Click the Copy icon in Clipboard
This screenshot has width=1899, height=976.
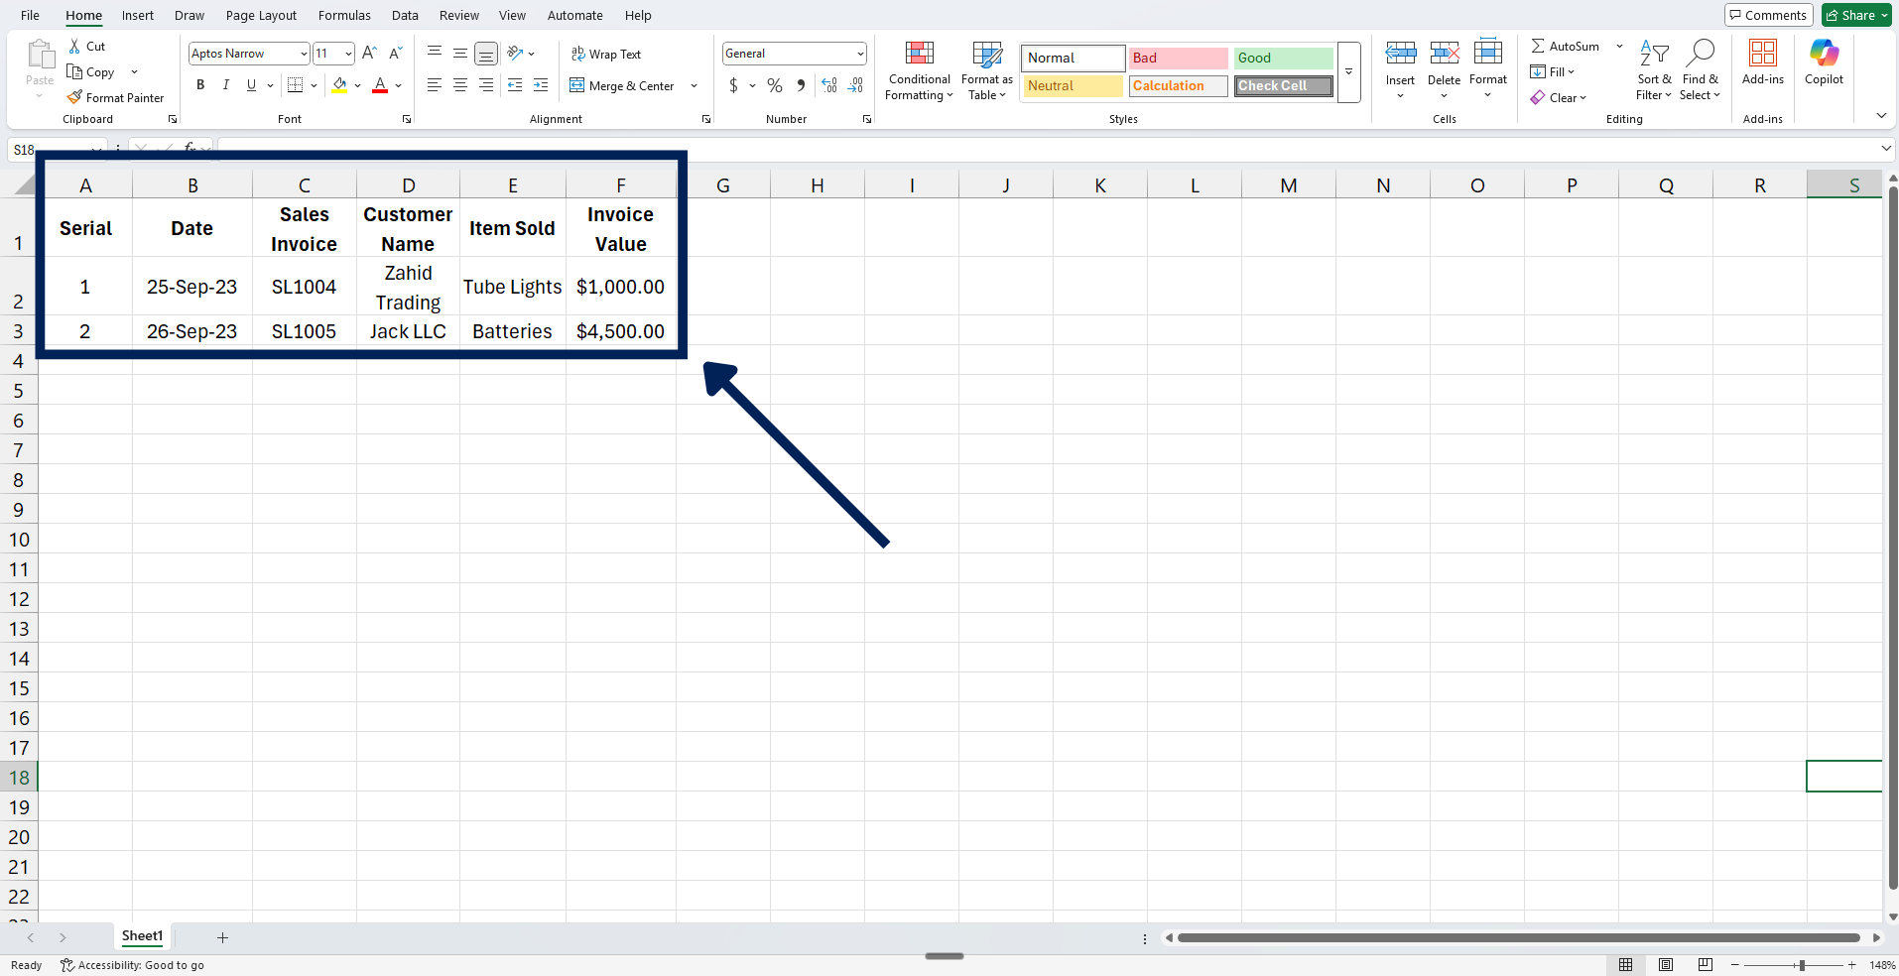(x=74, y=71)
